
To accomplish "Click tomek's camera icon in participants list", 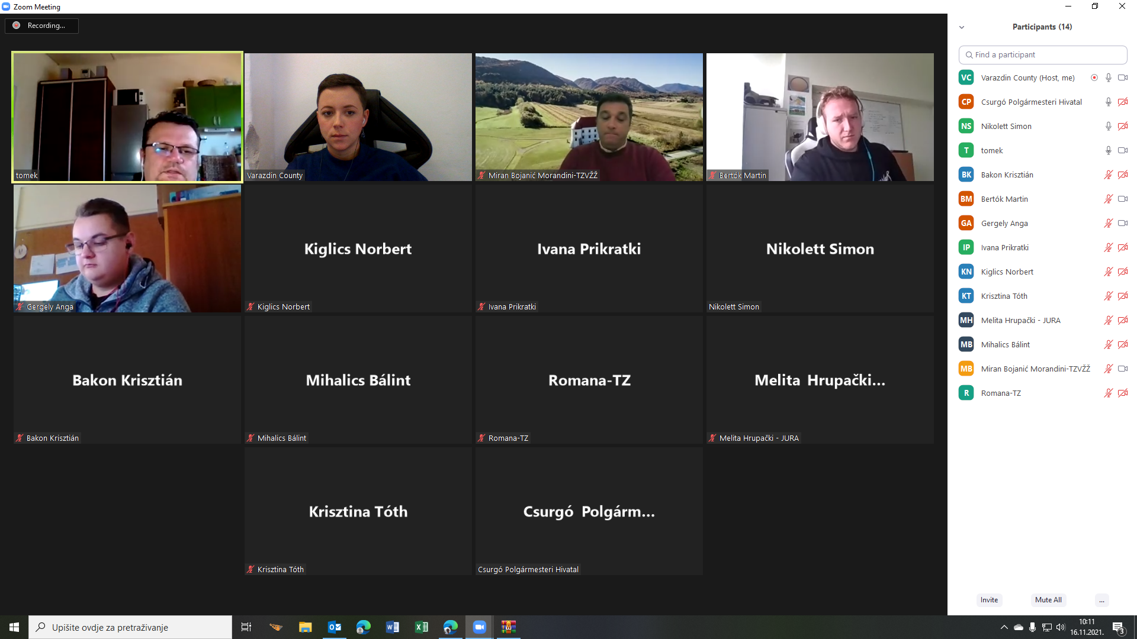I will pos(1122,150).
